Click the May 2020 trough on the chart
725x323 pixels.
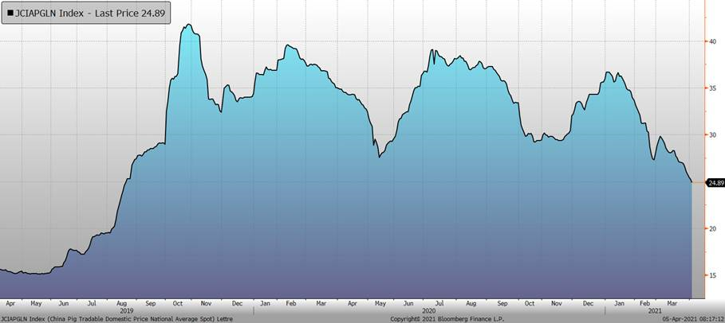(380, 158)
